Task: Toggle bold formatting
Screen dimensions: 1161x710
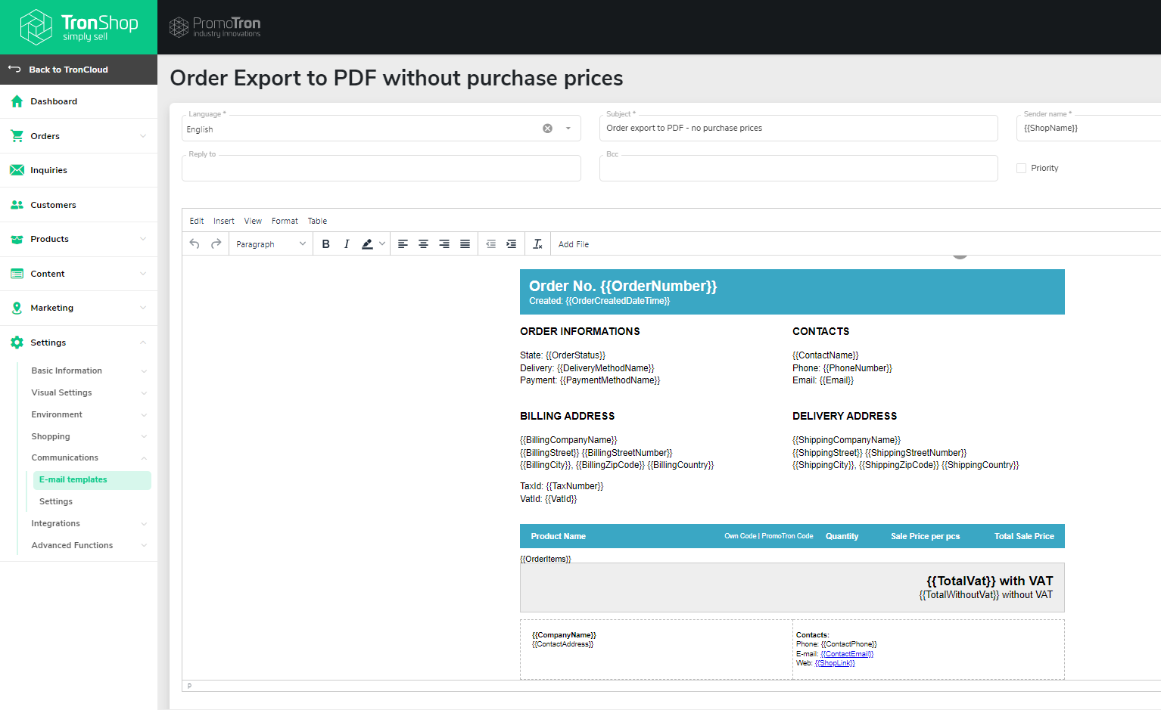Action: click(x=325, y=243)
